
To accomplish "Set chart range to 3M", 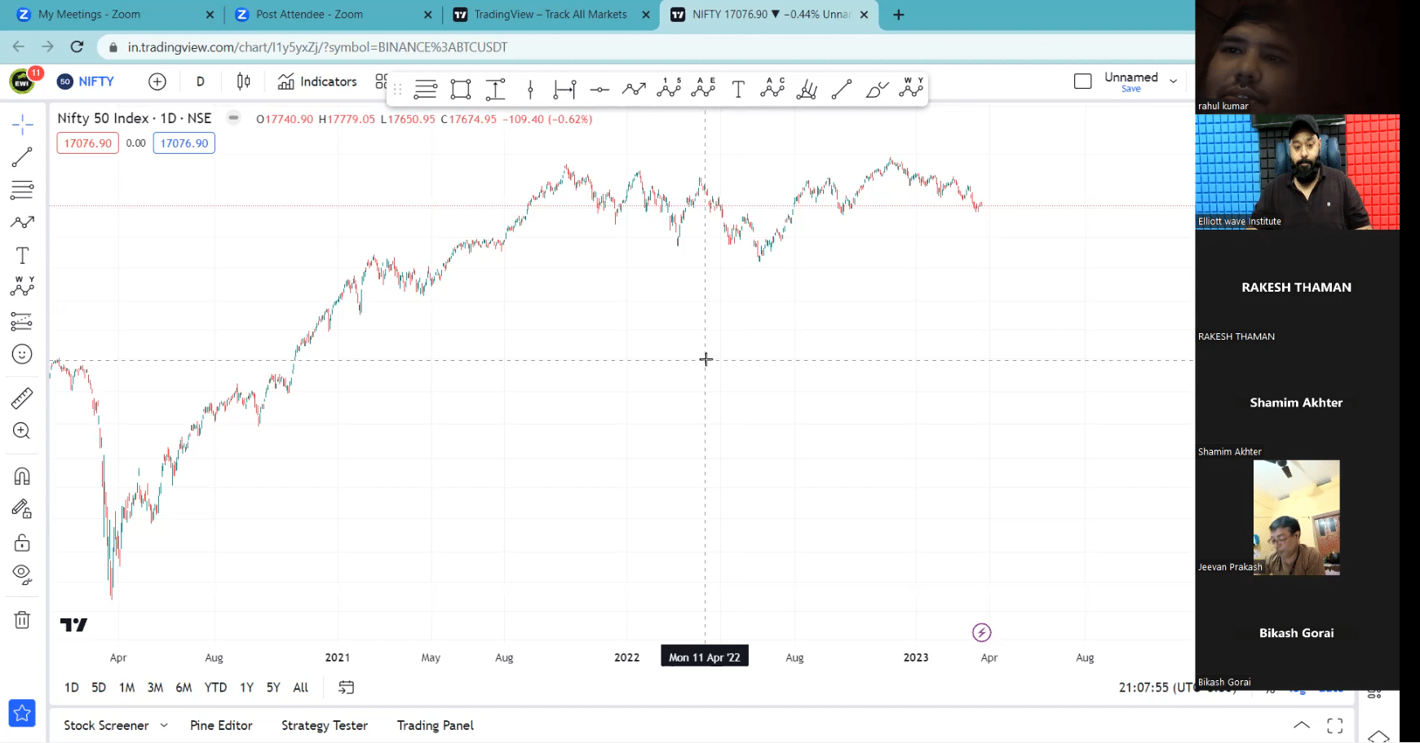I will (x=155, y=688).
